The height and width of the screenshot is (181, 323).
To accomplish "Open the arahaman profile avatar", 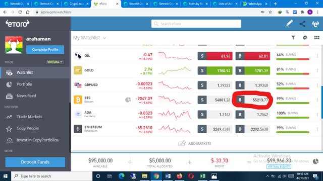I will click(14, 45).
